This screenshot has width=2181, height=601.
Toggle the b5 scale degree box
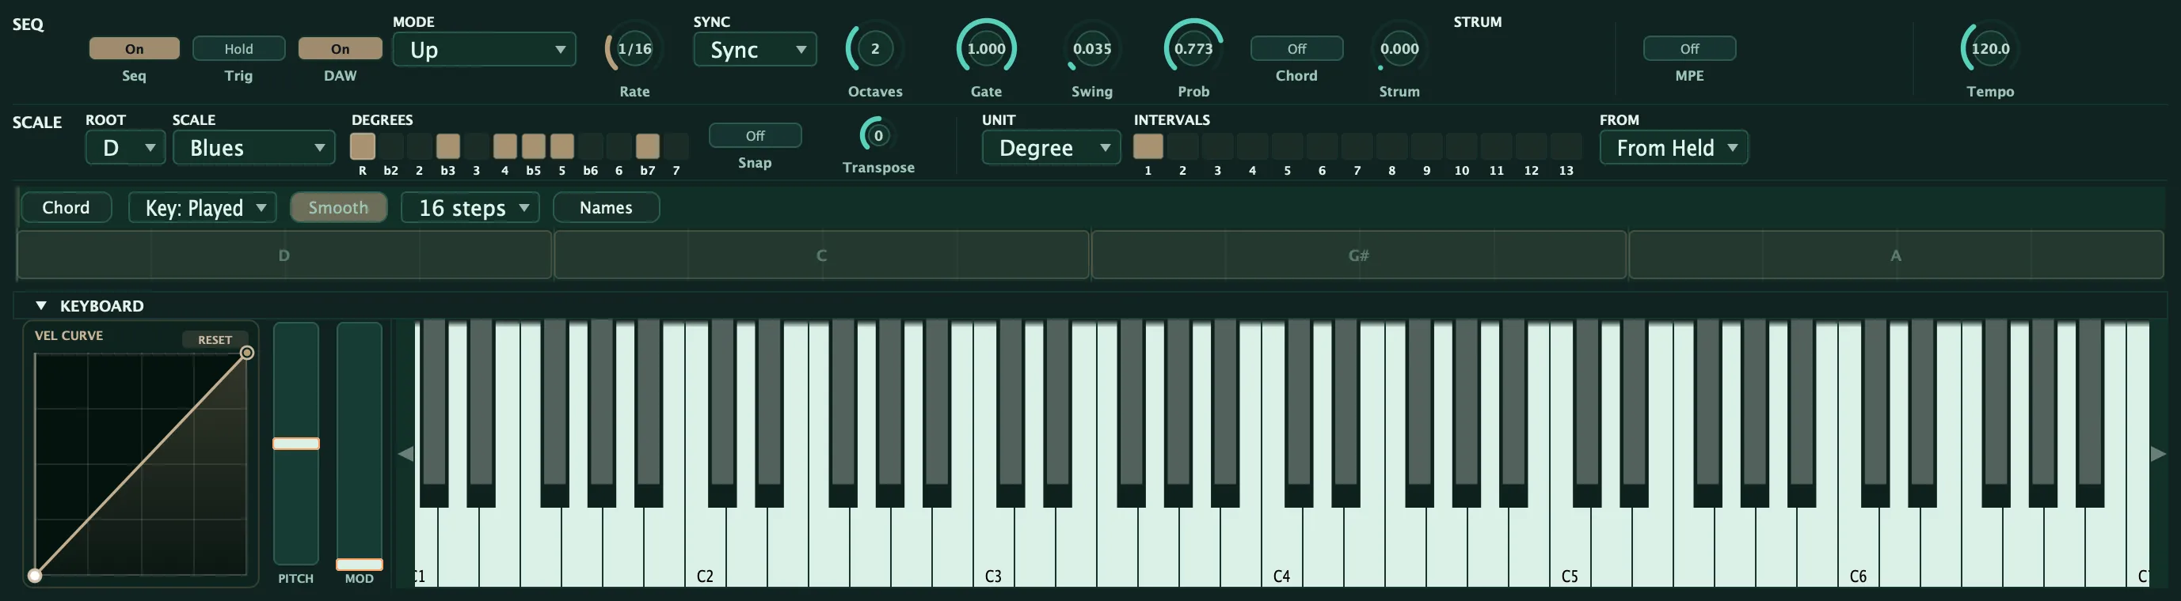point(534,146)
